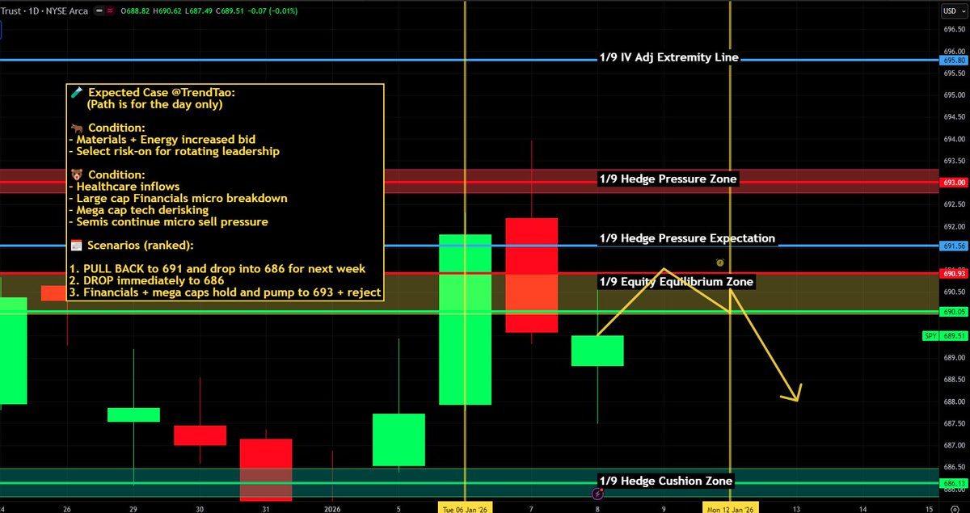
Task: Click the 691.56 blue price tag
Action: 952,245
